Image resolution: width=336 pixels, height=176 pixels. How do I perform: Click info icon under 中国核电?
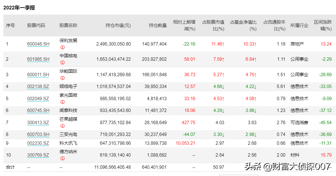coord(62,63)
